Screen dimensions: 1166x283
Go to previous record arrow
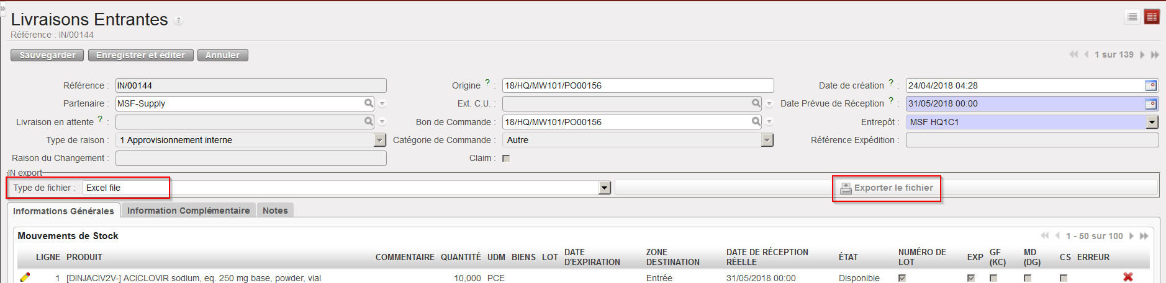point(1087,54)
